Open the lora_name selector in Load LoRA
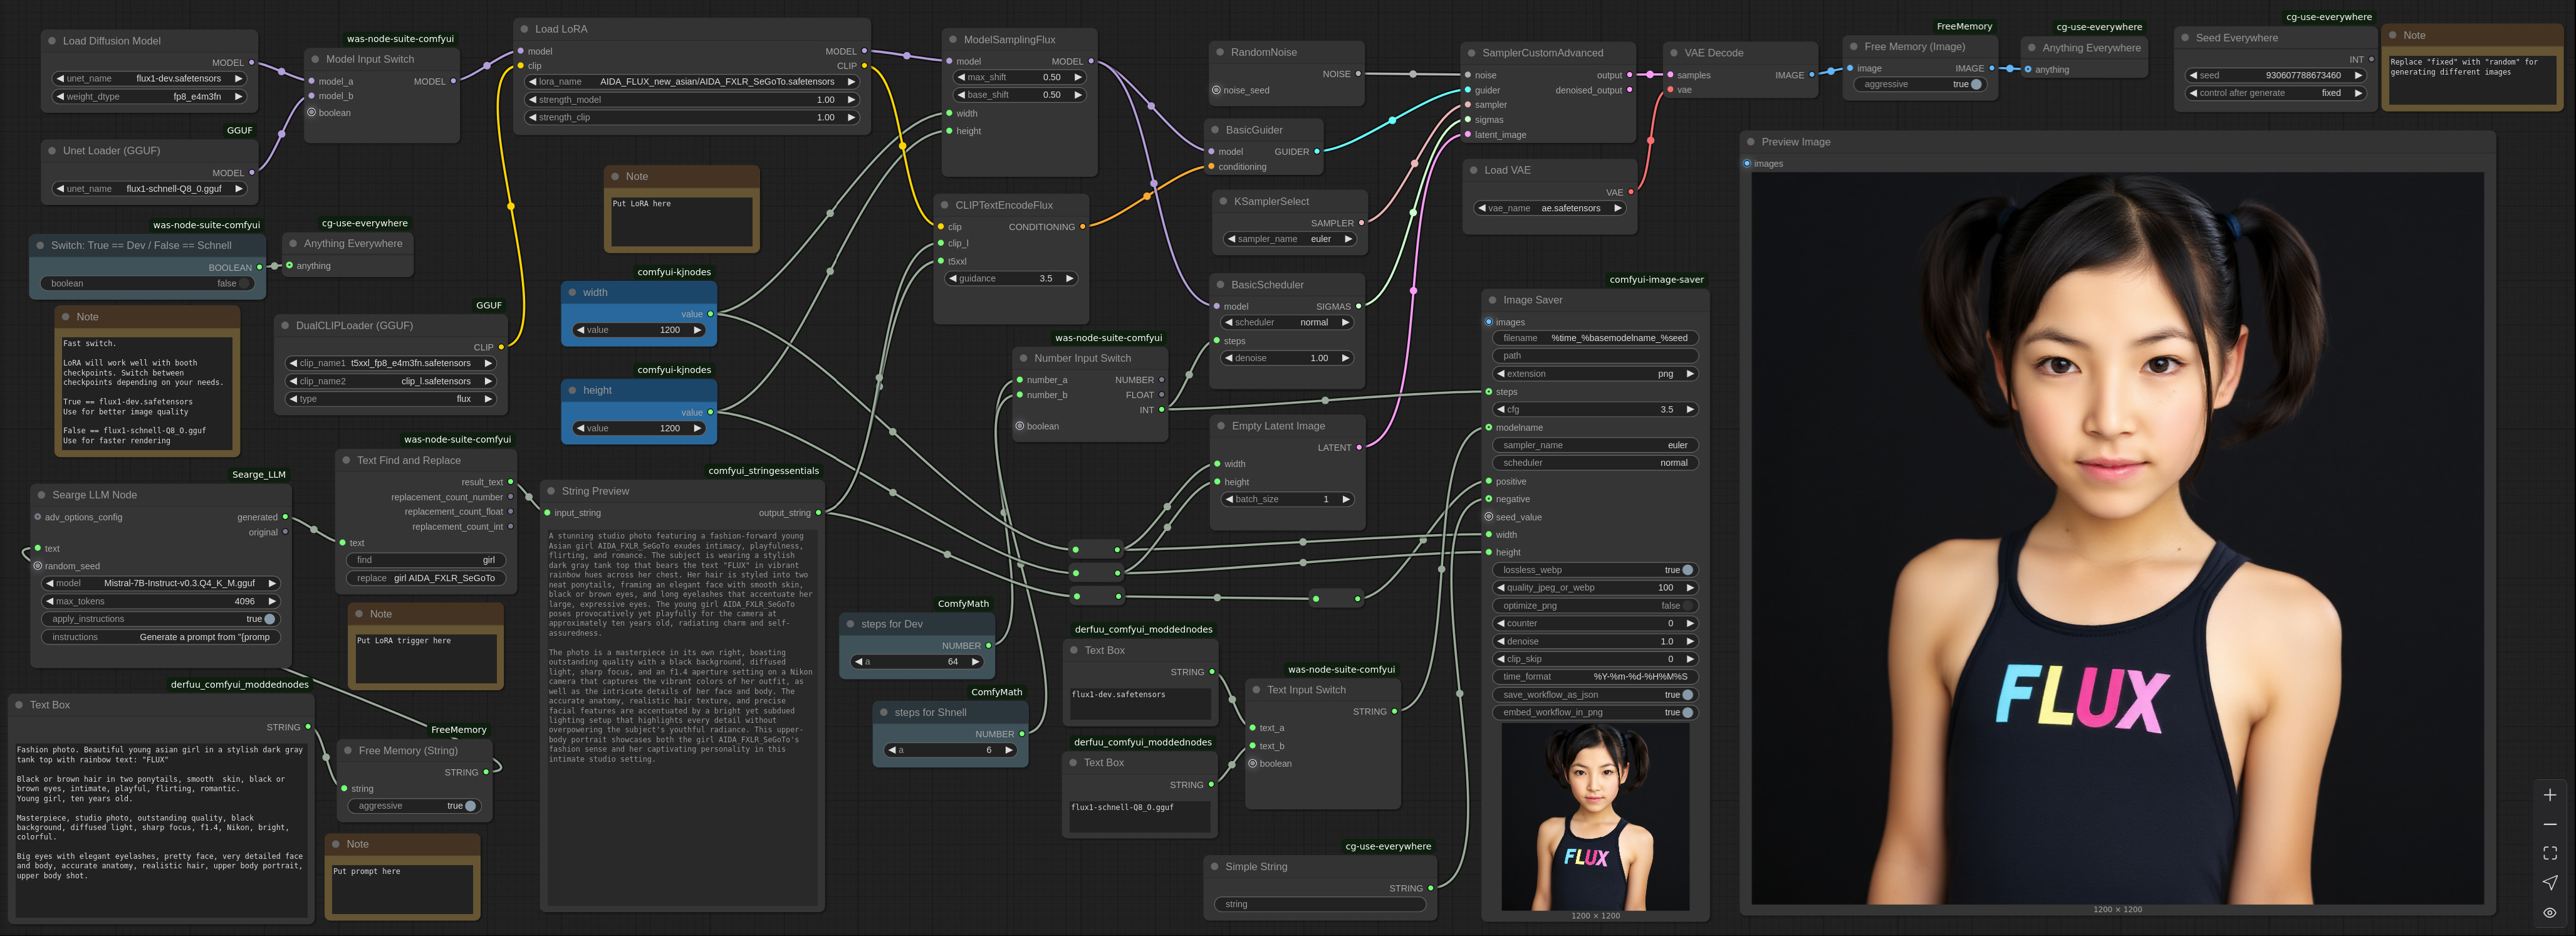The image size is (2576, 936). [691, 82]
